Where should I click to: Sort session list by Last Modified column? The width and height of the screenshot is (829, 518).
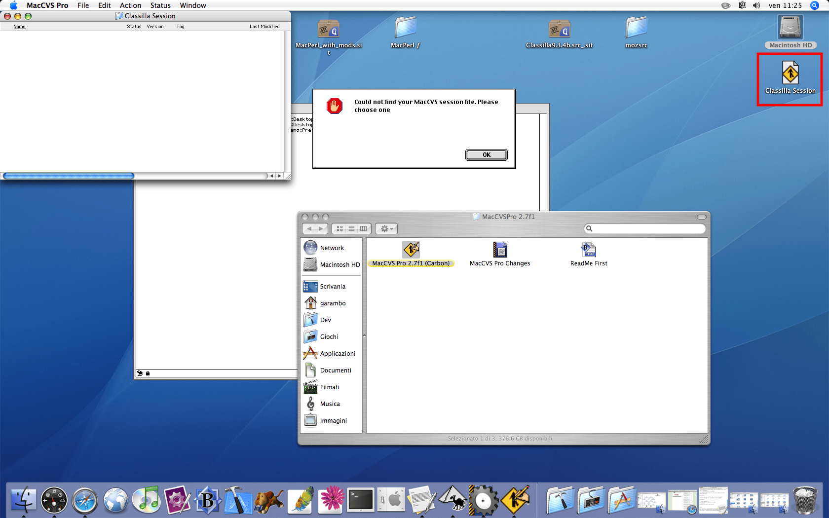264,27
